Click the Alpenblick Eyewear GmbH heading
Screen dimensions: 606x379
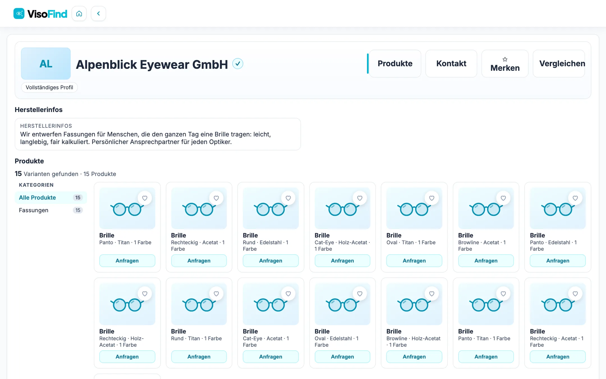(x=152, y=64)
